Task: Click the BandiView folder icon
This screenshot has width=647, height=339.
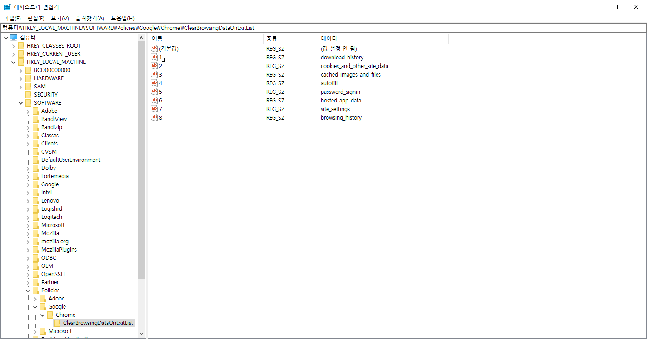Action: (x=35, y=119)
